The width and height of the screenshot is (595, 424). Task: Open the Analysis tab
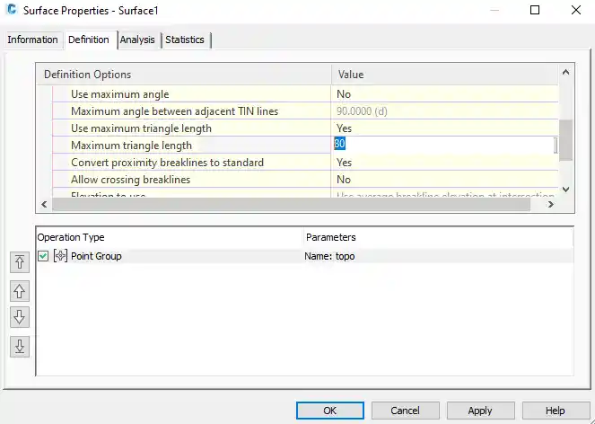click(137, 40)
